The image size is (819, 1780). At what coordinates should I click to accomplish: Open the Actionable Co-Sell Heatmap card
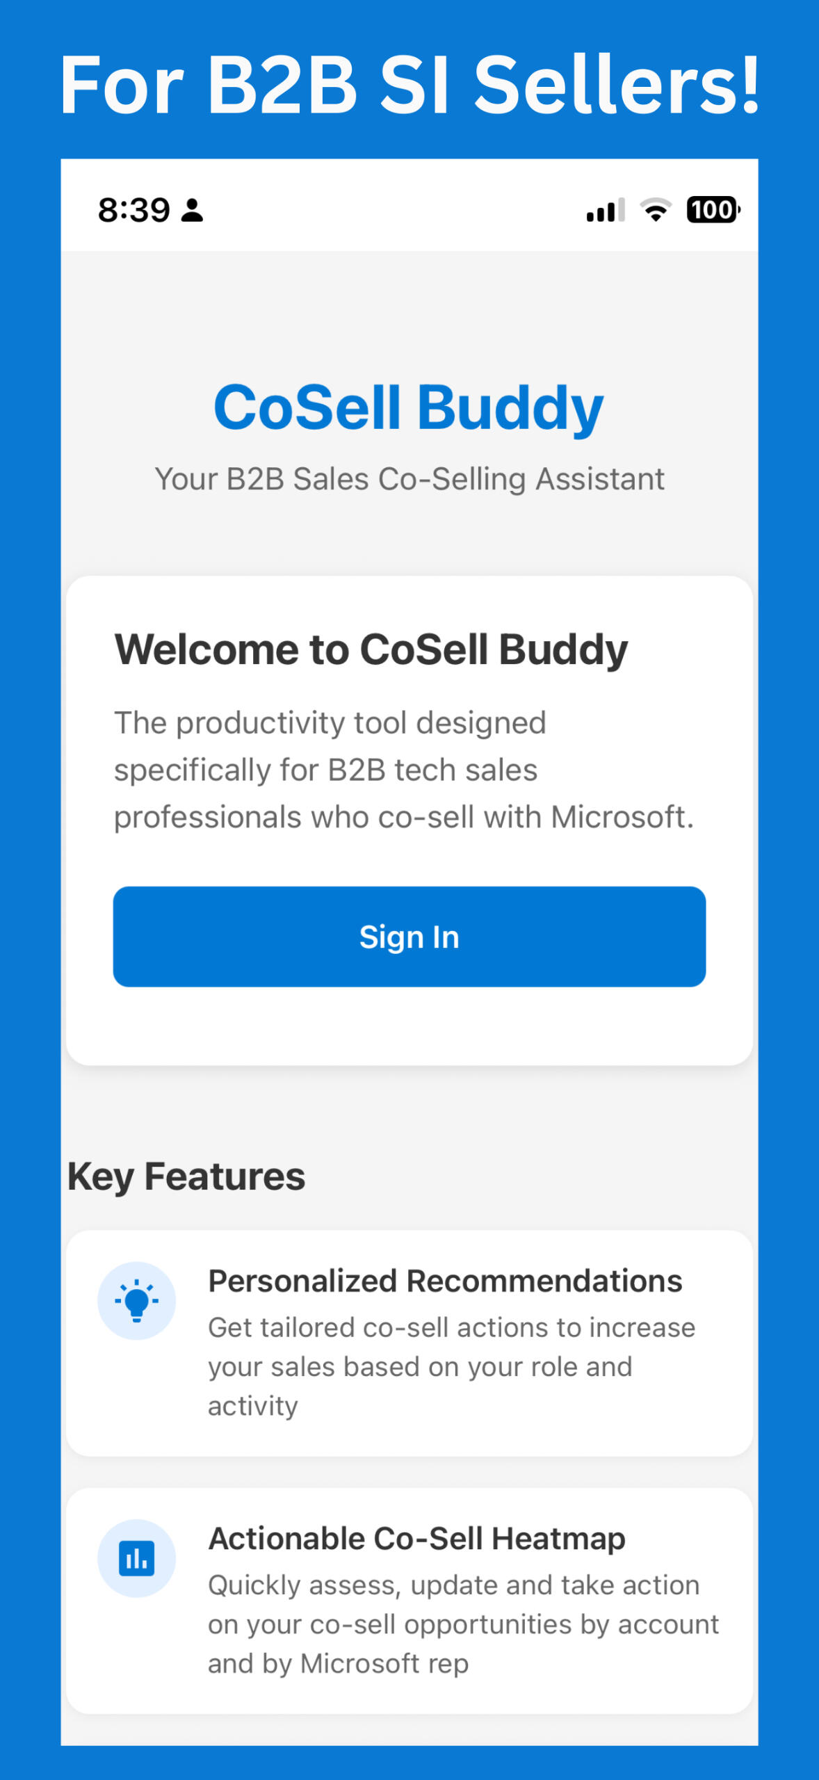click(409, 1601)
